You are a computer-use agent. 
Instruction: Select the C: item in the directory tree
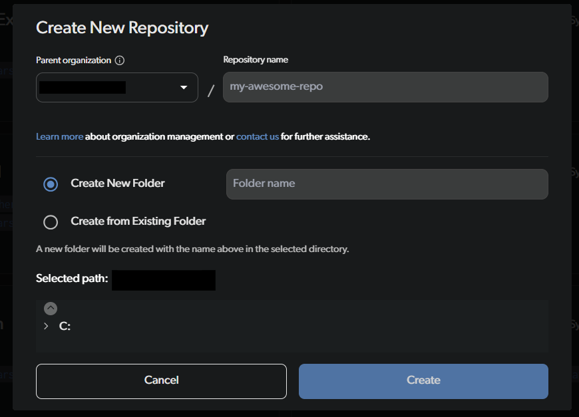click(x=65, y=326)
